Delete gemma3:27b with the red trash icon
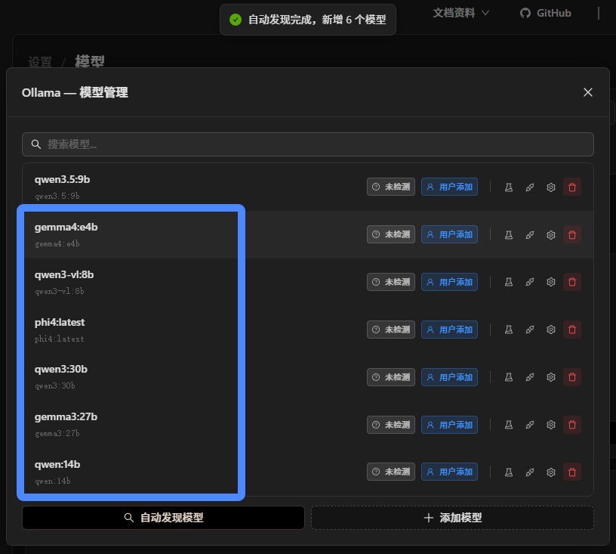 click(572, 425)
